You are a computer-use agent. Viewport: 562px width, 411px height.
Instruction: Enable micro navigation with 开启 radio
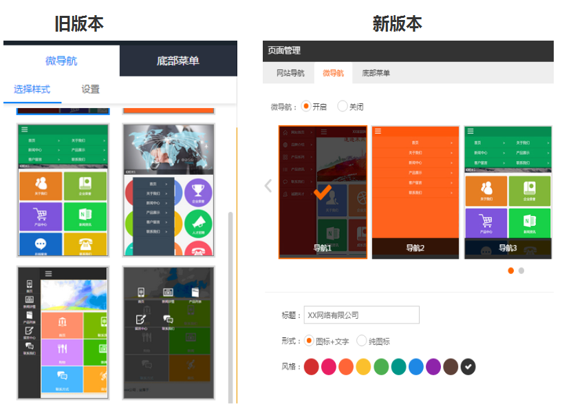(x=306, y=107)
